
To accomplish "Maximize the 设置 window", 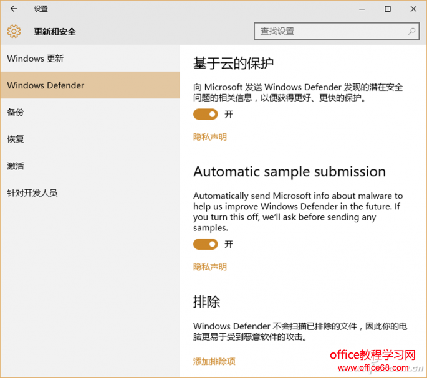I will pyautogui.click(x=388, y=9).
